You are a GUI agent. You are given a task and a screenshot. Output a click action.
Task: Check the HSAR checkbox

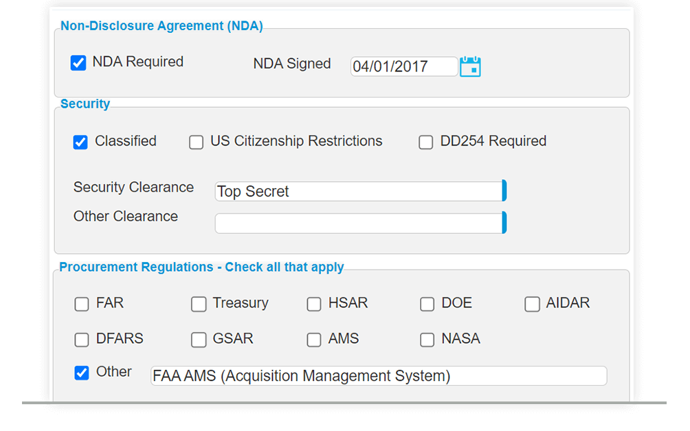click(314, 303)
